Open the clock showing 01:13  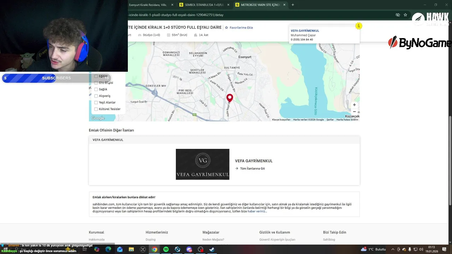432,249
